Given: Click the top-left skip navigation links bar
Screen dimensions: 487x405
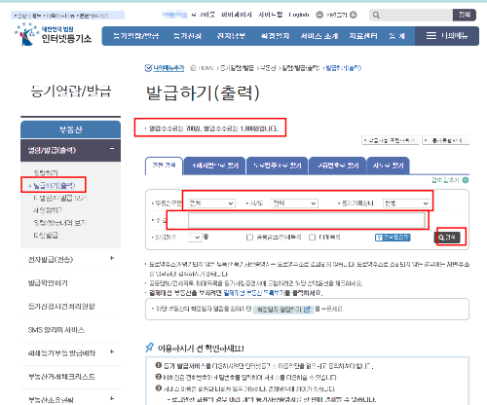Looking at the screenshot, I should tap(67, 16).
